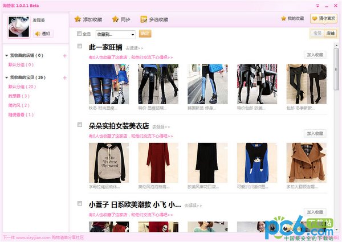
Task: Click the 朵朵实拍女装美衣店 shop title
Action: pos(119,126)
